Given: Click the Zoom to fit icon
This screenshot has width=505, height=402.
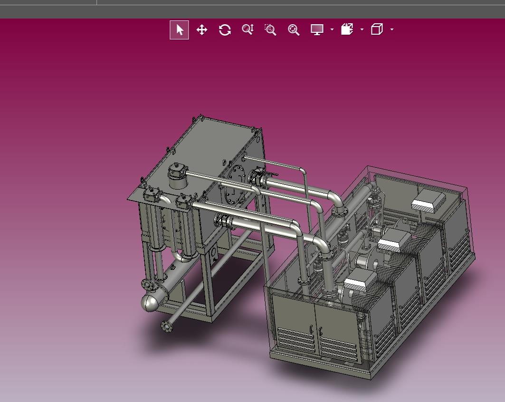Looking at the screenshot, I should point(294,29).
